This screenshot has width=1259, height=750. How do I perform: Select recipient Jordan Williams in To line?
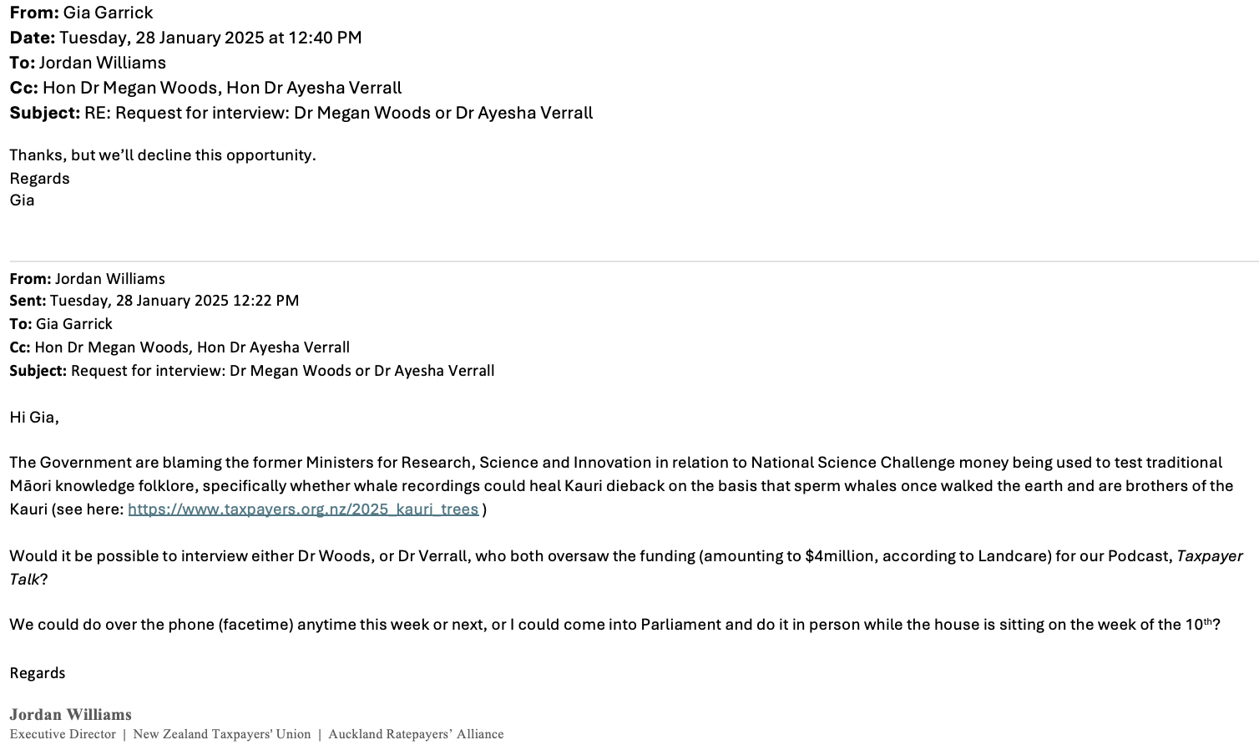[x=102, y=63]
